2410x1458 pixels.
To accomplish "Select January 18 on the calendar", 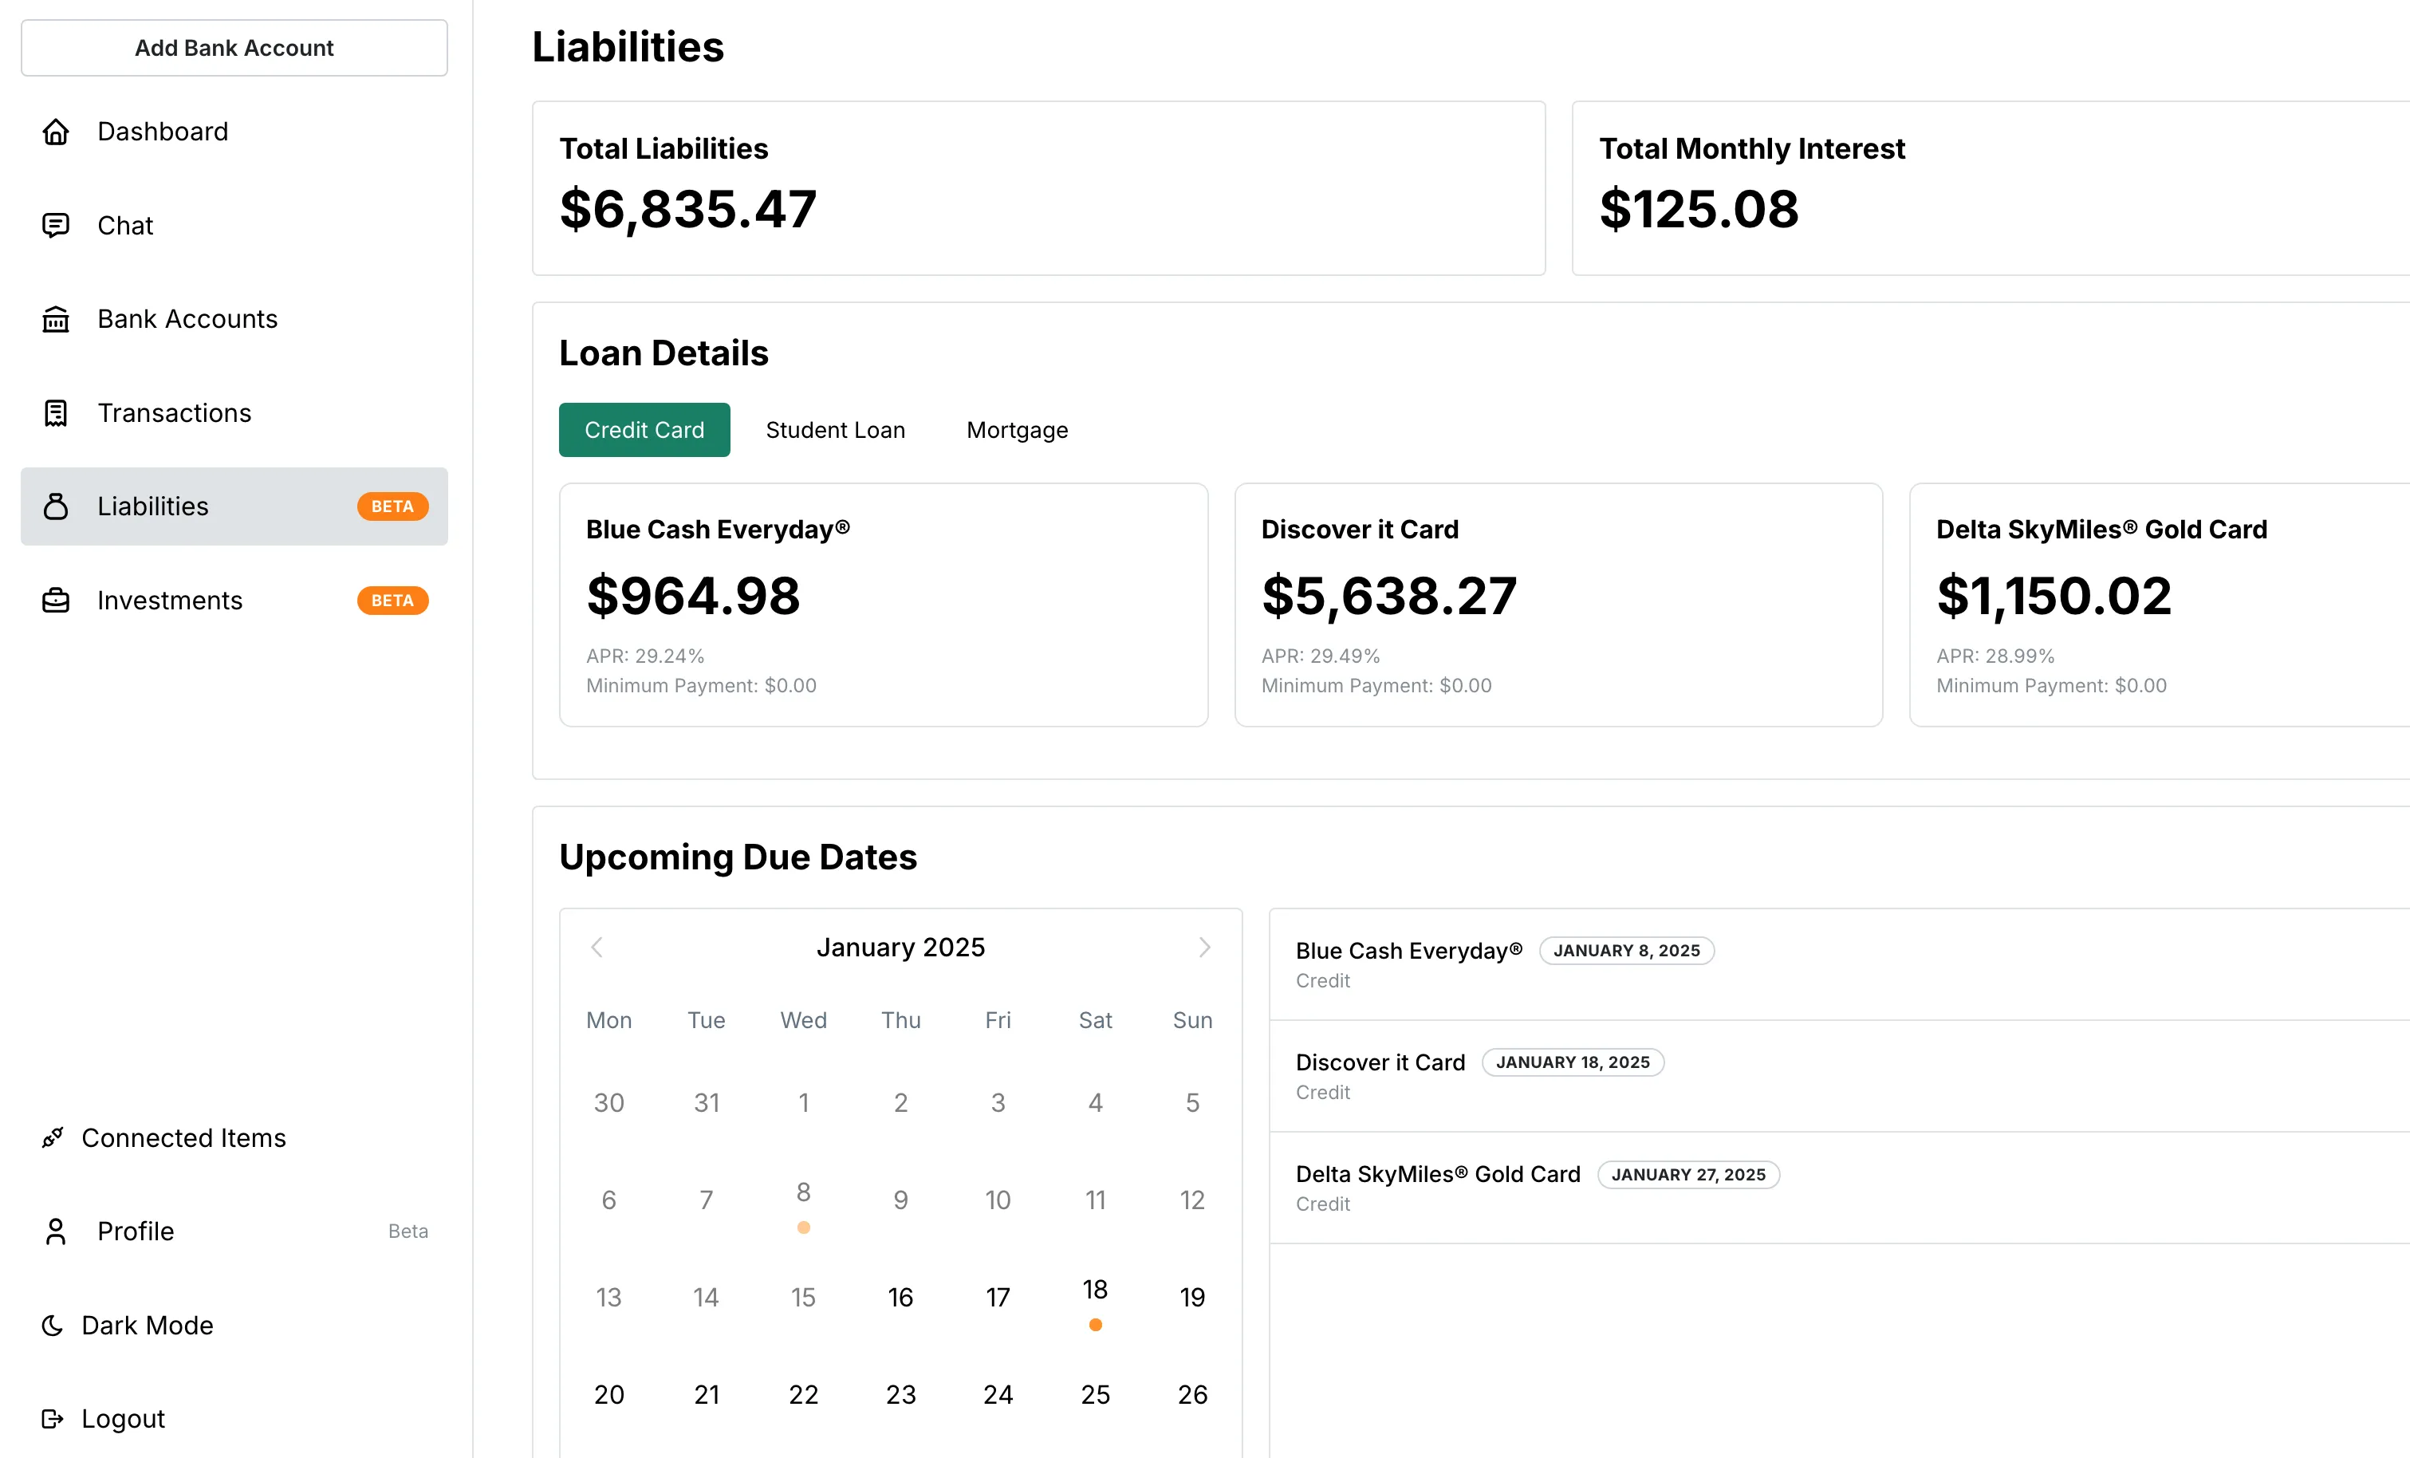I will click(1094, 1298).
